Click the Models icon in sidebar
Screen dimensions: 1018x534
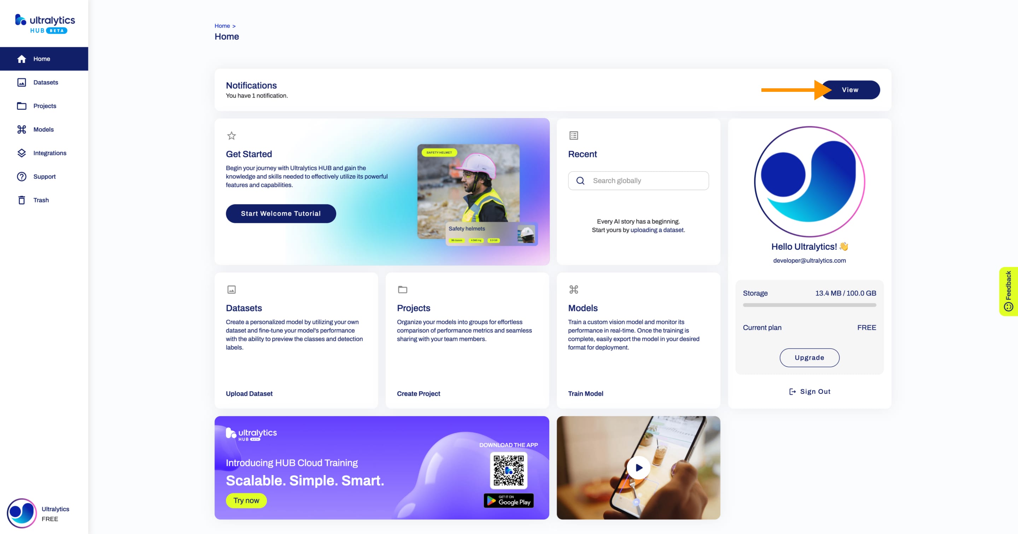tap(22, 129)
